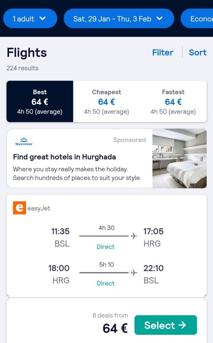The image size is (213, 343).
Task: Click the 22:10 BSL return arrival
Action: (153, 274)
